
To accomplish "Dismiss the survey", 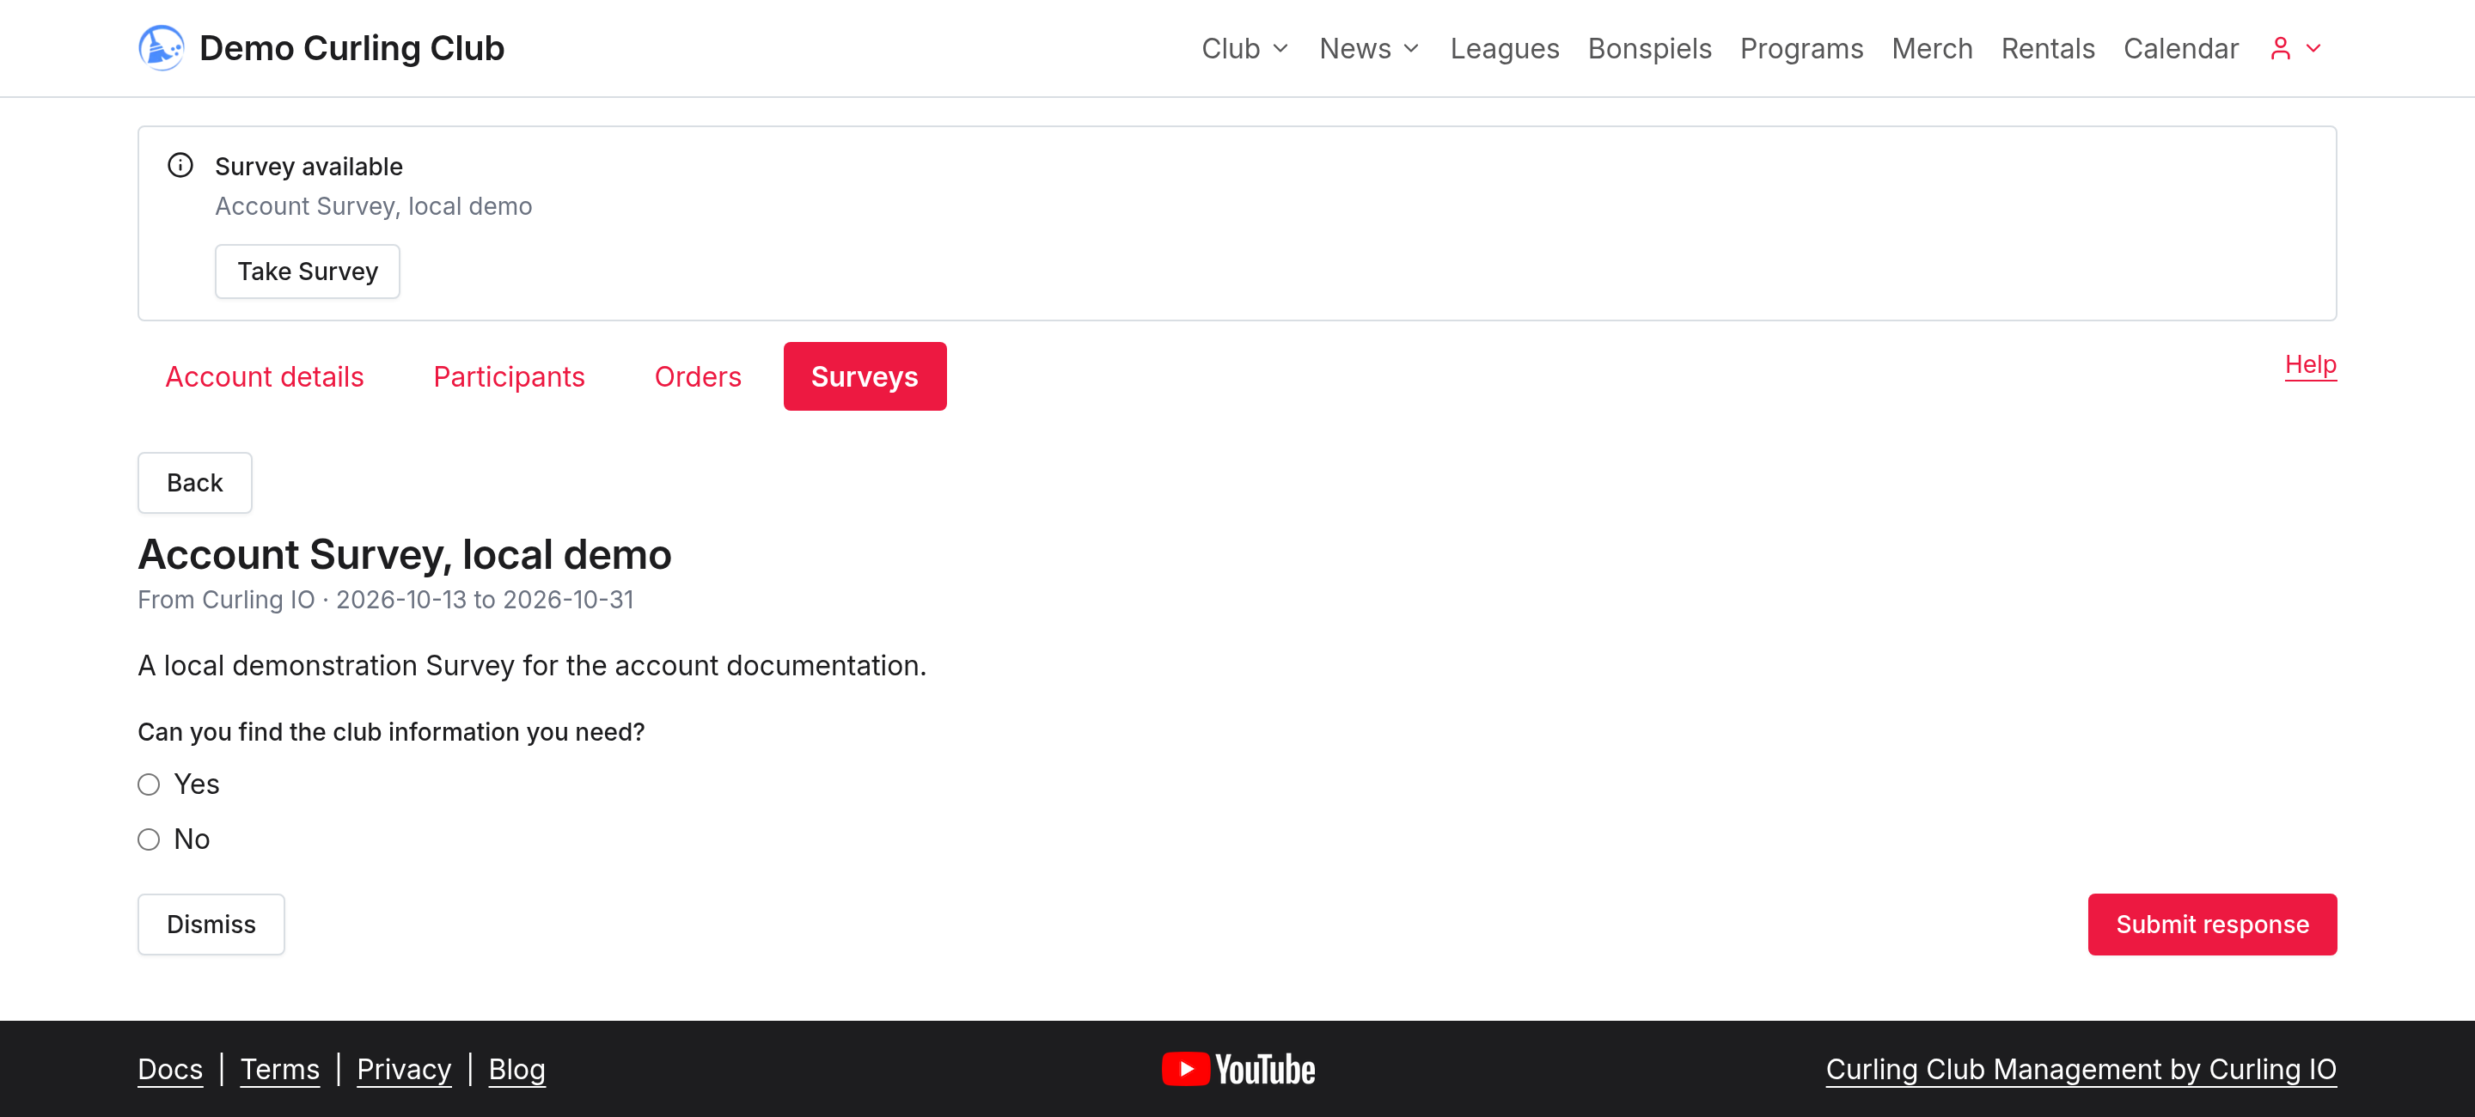I will [211, 925].
